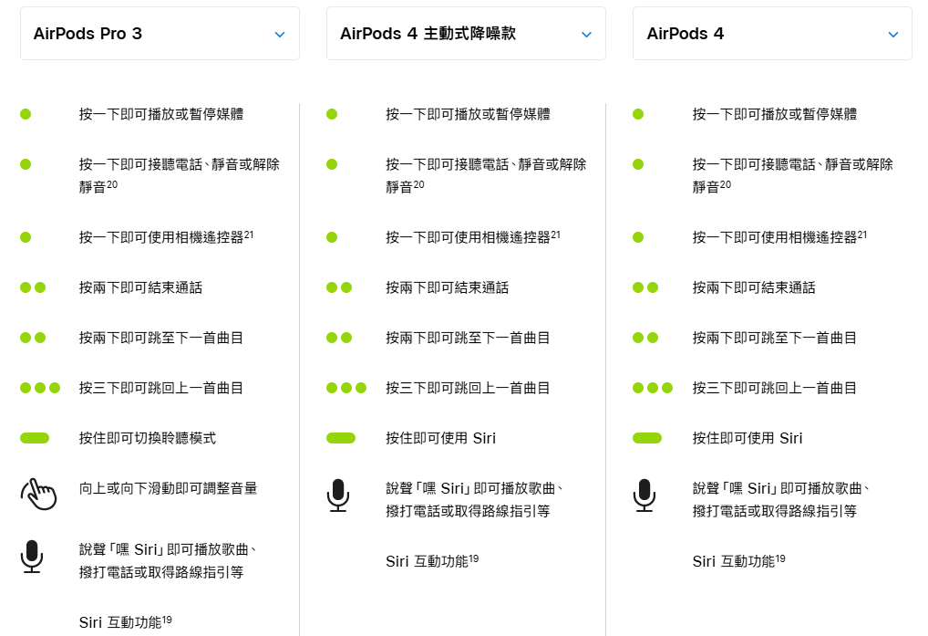Click the swipe gesture hand icon in AirPods Pro 3
The image size is (928, 636).
point(38,494)
